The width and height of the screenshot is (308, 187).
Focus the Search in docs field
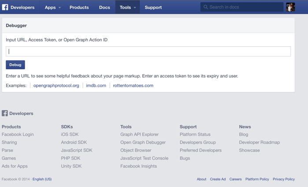pyautogui.click(x=242, y=7)
